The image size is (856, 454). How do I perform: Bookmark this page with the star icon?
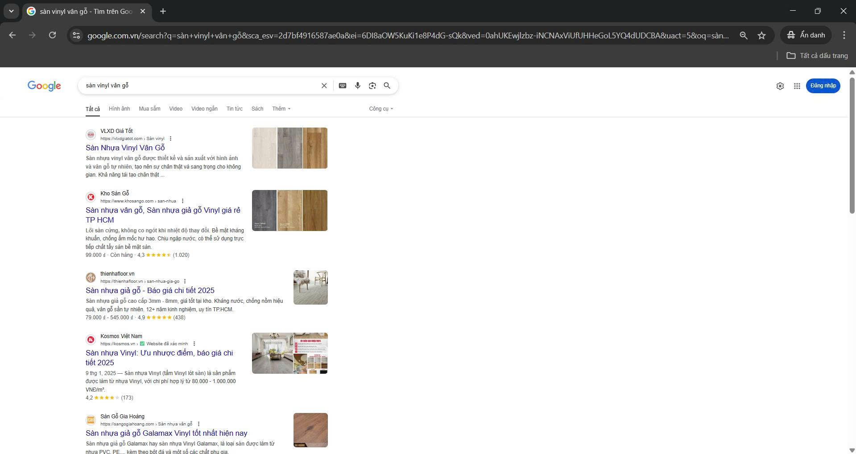pyautogui.click(x=761, y=35)
